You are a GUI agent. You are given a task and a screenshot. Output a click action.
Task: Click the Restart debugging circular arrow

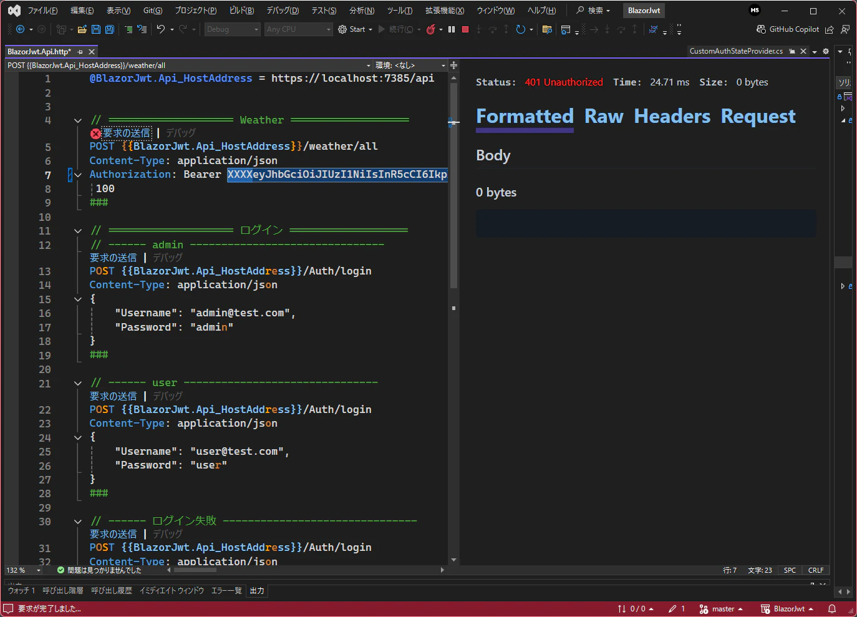[520, 29]
